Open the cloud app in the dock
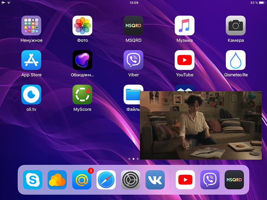The width and height of the screenshot is (267, 200). (x=57, y=180)
